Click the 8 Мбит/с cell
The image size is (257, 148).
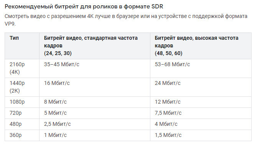pyautogui.click(x=55, y=102)
